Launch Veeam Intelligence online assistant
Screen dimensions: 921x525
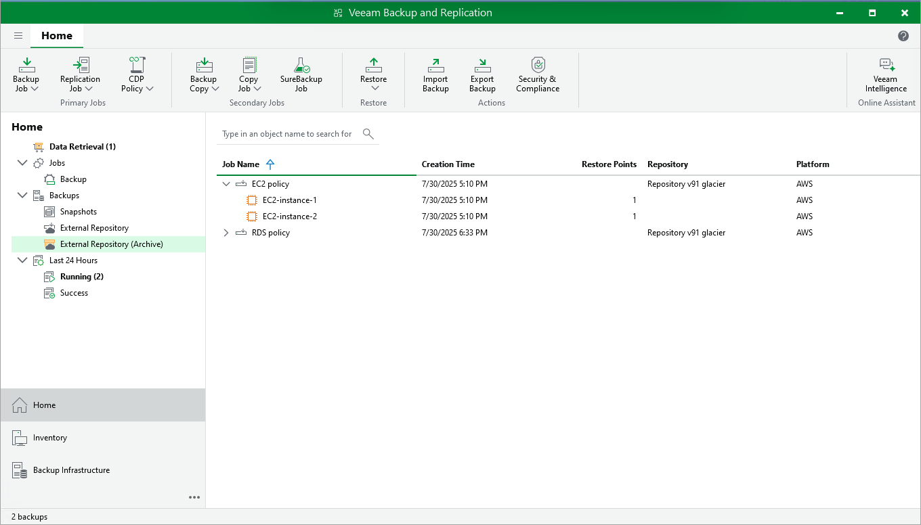[x=886, y=74]
